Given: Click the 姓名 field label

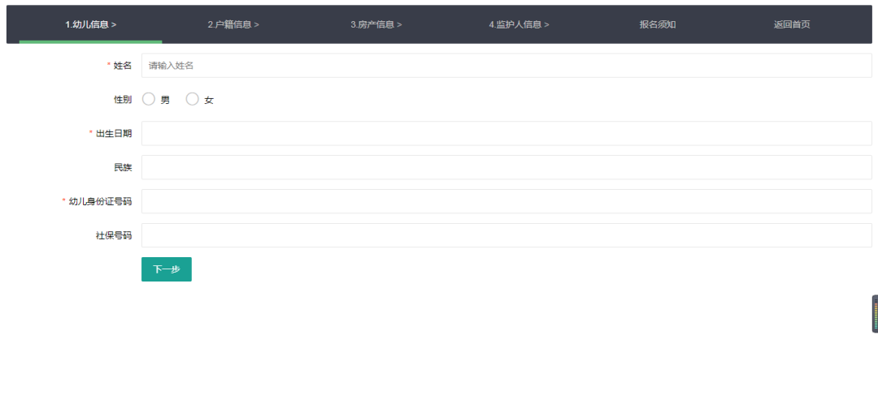Looking at the screenshot, I should [123, 66].
